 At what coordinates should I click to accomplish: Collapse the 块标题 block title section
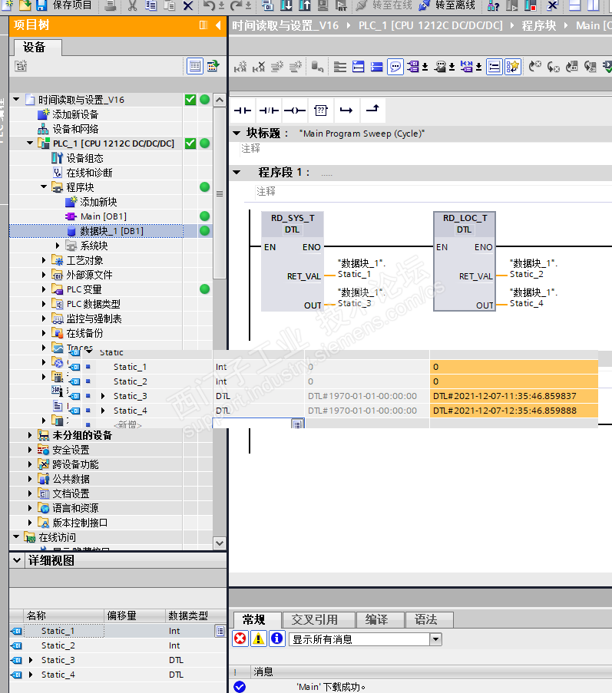(237, 133)
